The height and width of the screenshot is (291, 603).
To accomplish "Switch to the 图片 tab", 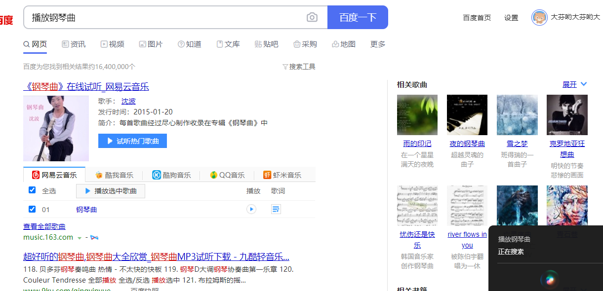I will click(151, 44).
